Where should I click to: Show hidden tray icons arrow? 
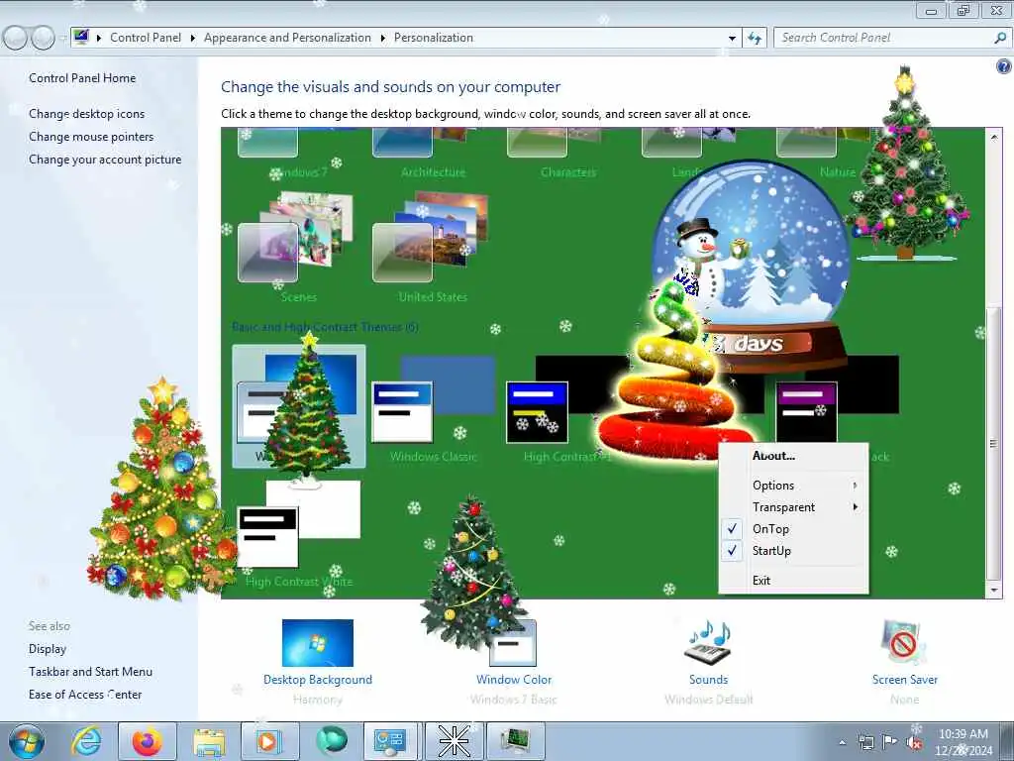[x=842, y=743]
